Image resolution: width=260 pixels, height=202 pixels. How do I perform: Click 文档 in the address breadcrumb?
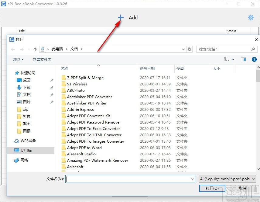74,49
